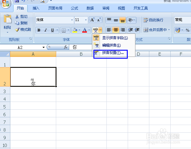Open 粘贴 paste options arrow
The width and height of the screenshot is (191, 149).
click(7, 33)
